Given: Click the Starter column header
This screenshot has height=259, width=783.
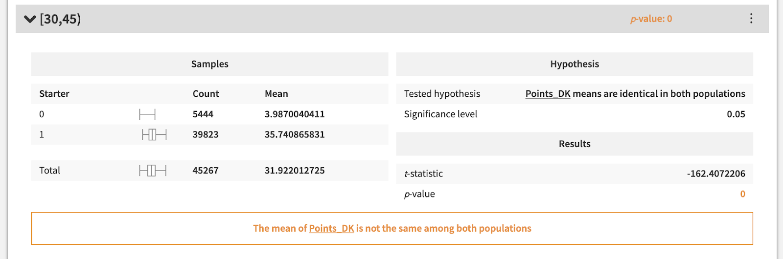Looking at the screenshot, I should click(54, 94).
